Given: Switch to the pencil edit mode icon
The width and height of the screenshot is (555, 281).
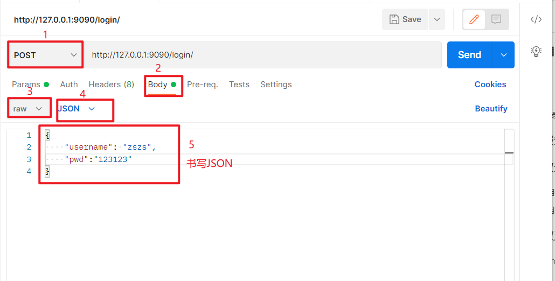Looking at the screenshot, I should tap(474, 19).
